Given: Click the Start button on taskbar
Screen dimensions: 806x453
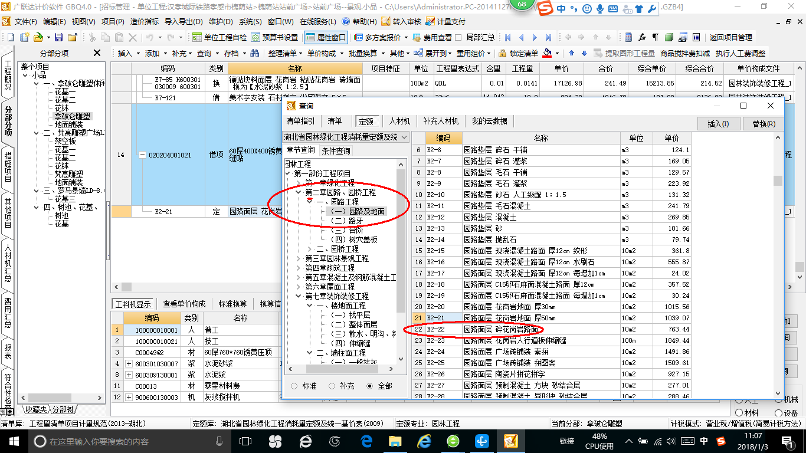Looking at the screenshot, I should (x=14, y=441).
